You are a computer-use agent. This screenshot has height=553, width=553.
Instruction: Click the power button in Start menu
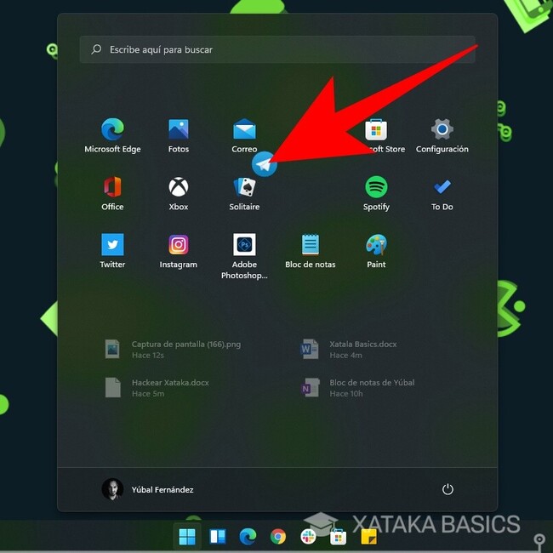[x=448, y=489]
